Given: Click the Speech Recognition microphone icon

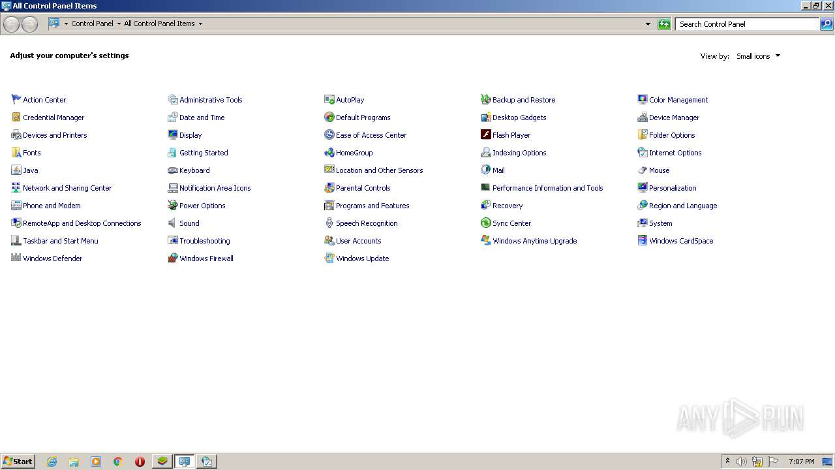Looking at the screenshot, I should 329,223.
